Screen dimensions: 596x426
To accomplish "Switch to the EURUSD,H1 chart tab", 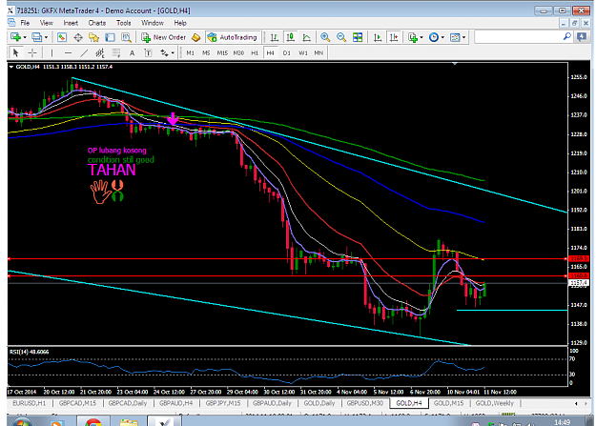I will pos(30,403).
